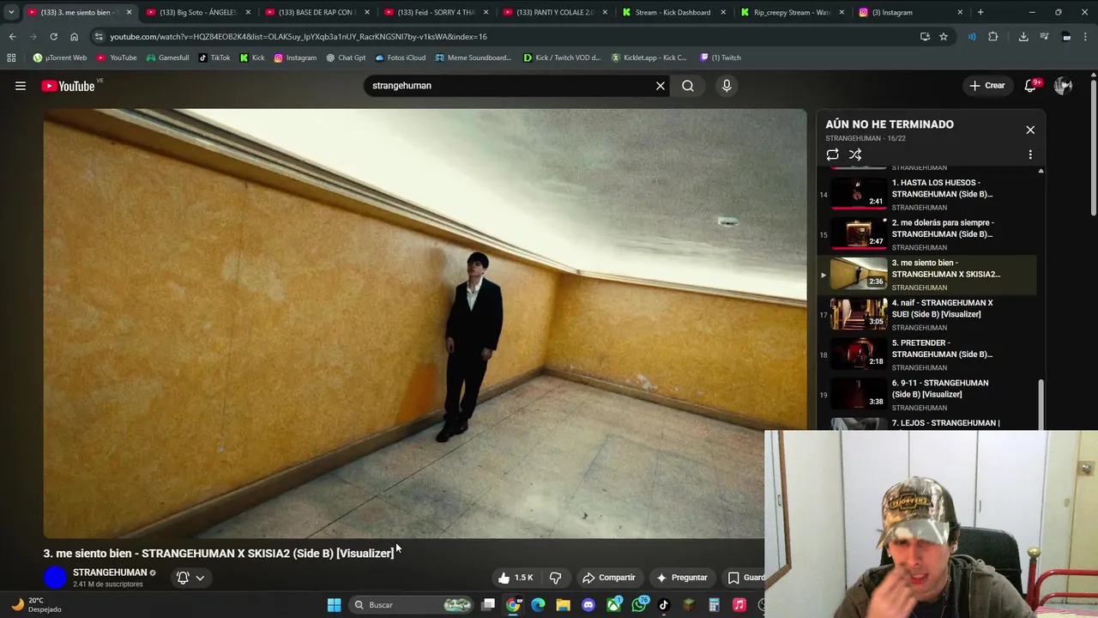Dislike the video with the thumbs down
Viewport: 1098px width, 618px height.
pos(556,578)
